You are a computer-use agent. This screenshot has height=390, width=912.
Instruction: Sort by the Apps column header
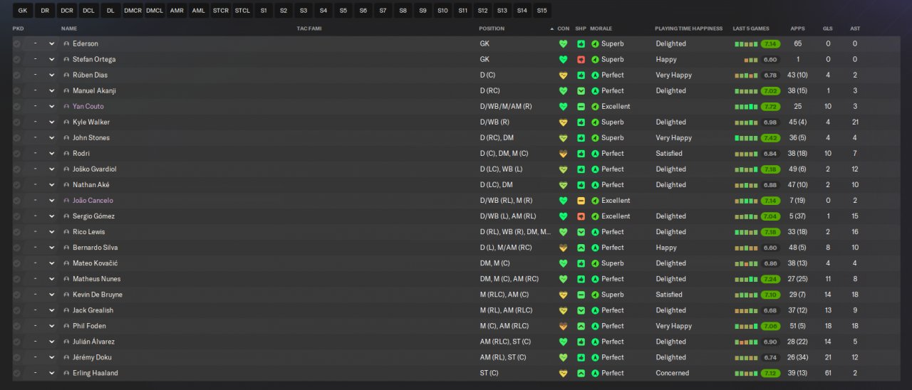(797, 28)
